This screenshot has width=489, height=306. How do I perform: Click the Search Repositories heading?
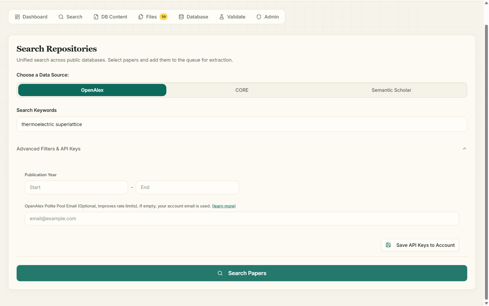57,49
